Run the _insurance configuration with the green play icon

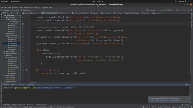pyautogui.click(x=160, y=10)
